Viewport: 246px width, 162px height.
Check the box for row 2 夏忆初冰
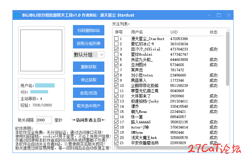[x=116, y=44]
